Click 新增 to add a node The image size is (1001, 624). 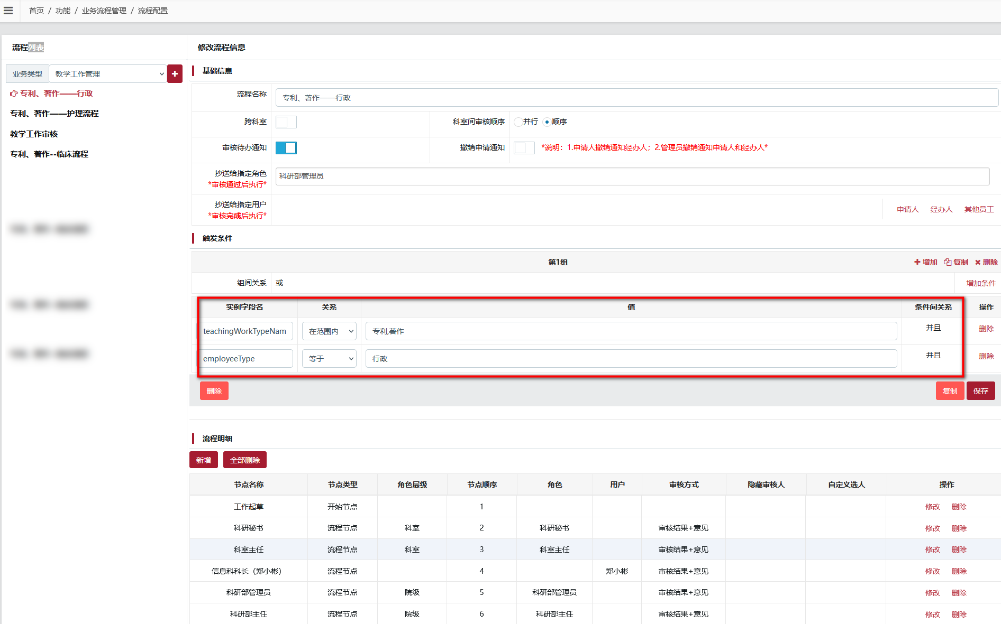204,460
